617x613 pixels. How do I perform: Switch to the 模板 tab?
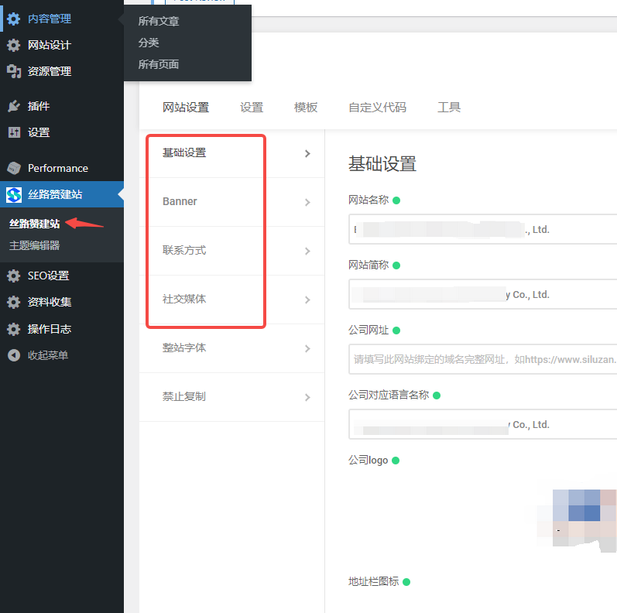pos(306,108)
